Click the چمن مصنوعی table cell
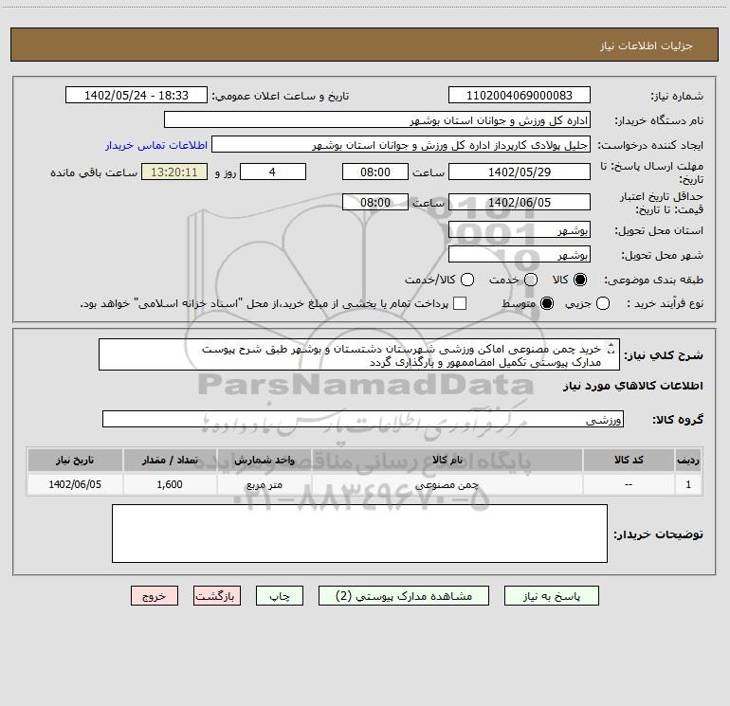 click(447, 484)
